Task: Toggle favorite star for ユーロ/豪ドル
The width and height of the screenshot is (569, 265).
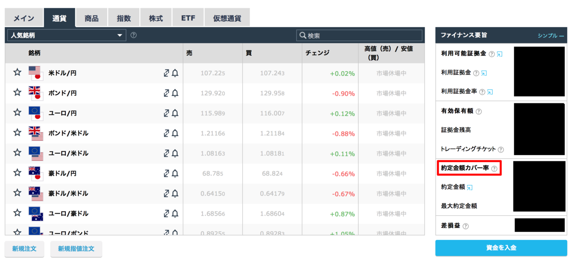Action: click(x=18, y=213)
